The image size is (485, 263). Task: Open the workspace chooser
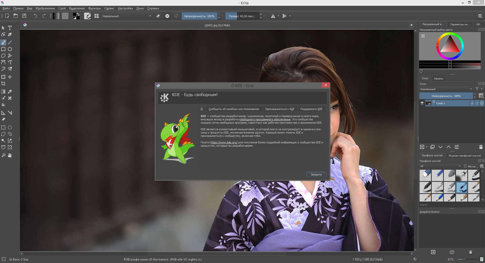coord(480,16)
